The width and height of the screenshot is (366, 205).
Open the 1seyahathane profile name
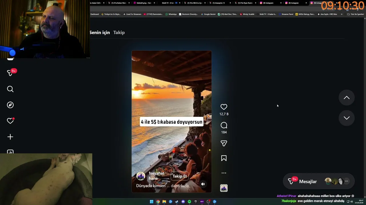pyautogui.click(x=156, y=176)
